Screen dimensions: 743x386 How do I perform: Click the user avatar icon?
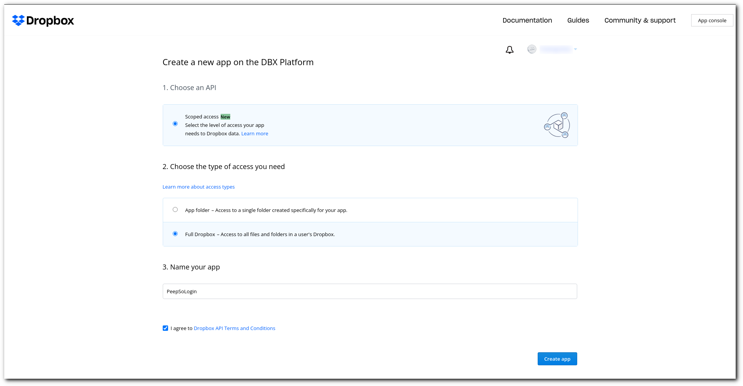click(532, 49)
